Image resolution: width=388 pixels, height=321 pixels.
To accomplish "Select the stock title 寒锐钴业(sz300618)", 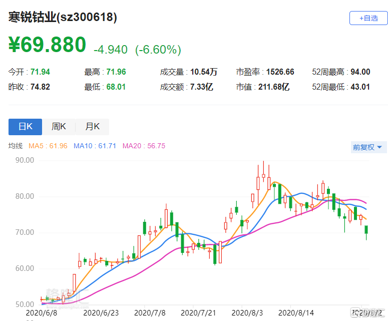I will pos(63,18).
